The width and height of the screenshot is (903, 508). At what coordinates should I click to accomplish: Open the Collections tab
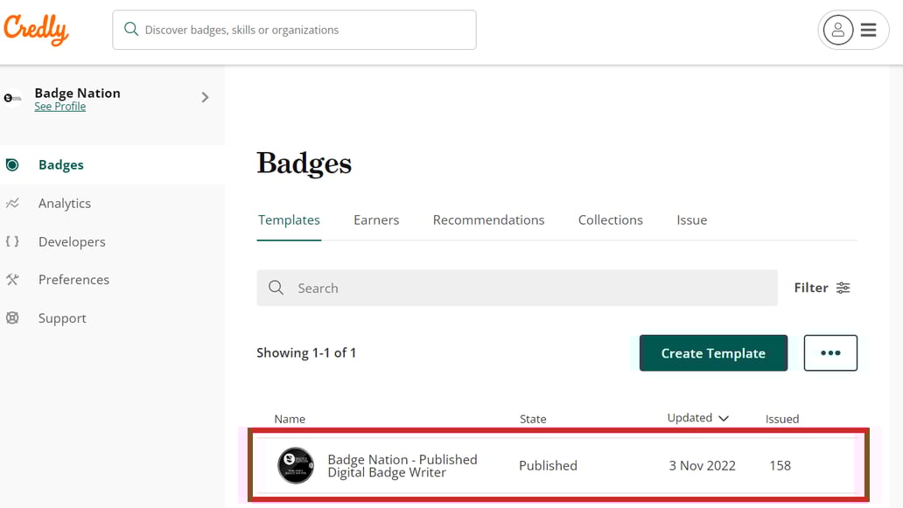click(610, 219)
